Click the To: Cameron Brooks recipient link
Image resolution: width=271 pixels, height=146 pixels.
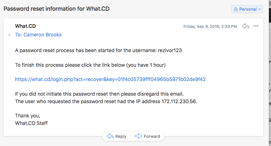[38, 35]
